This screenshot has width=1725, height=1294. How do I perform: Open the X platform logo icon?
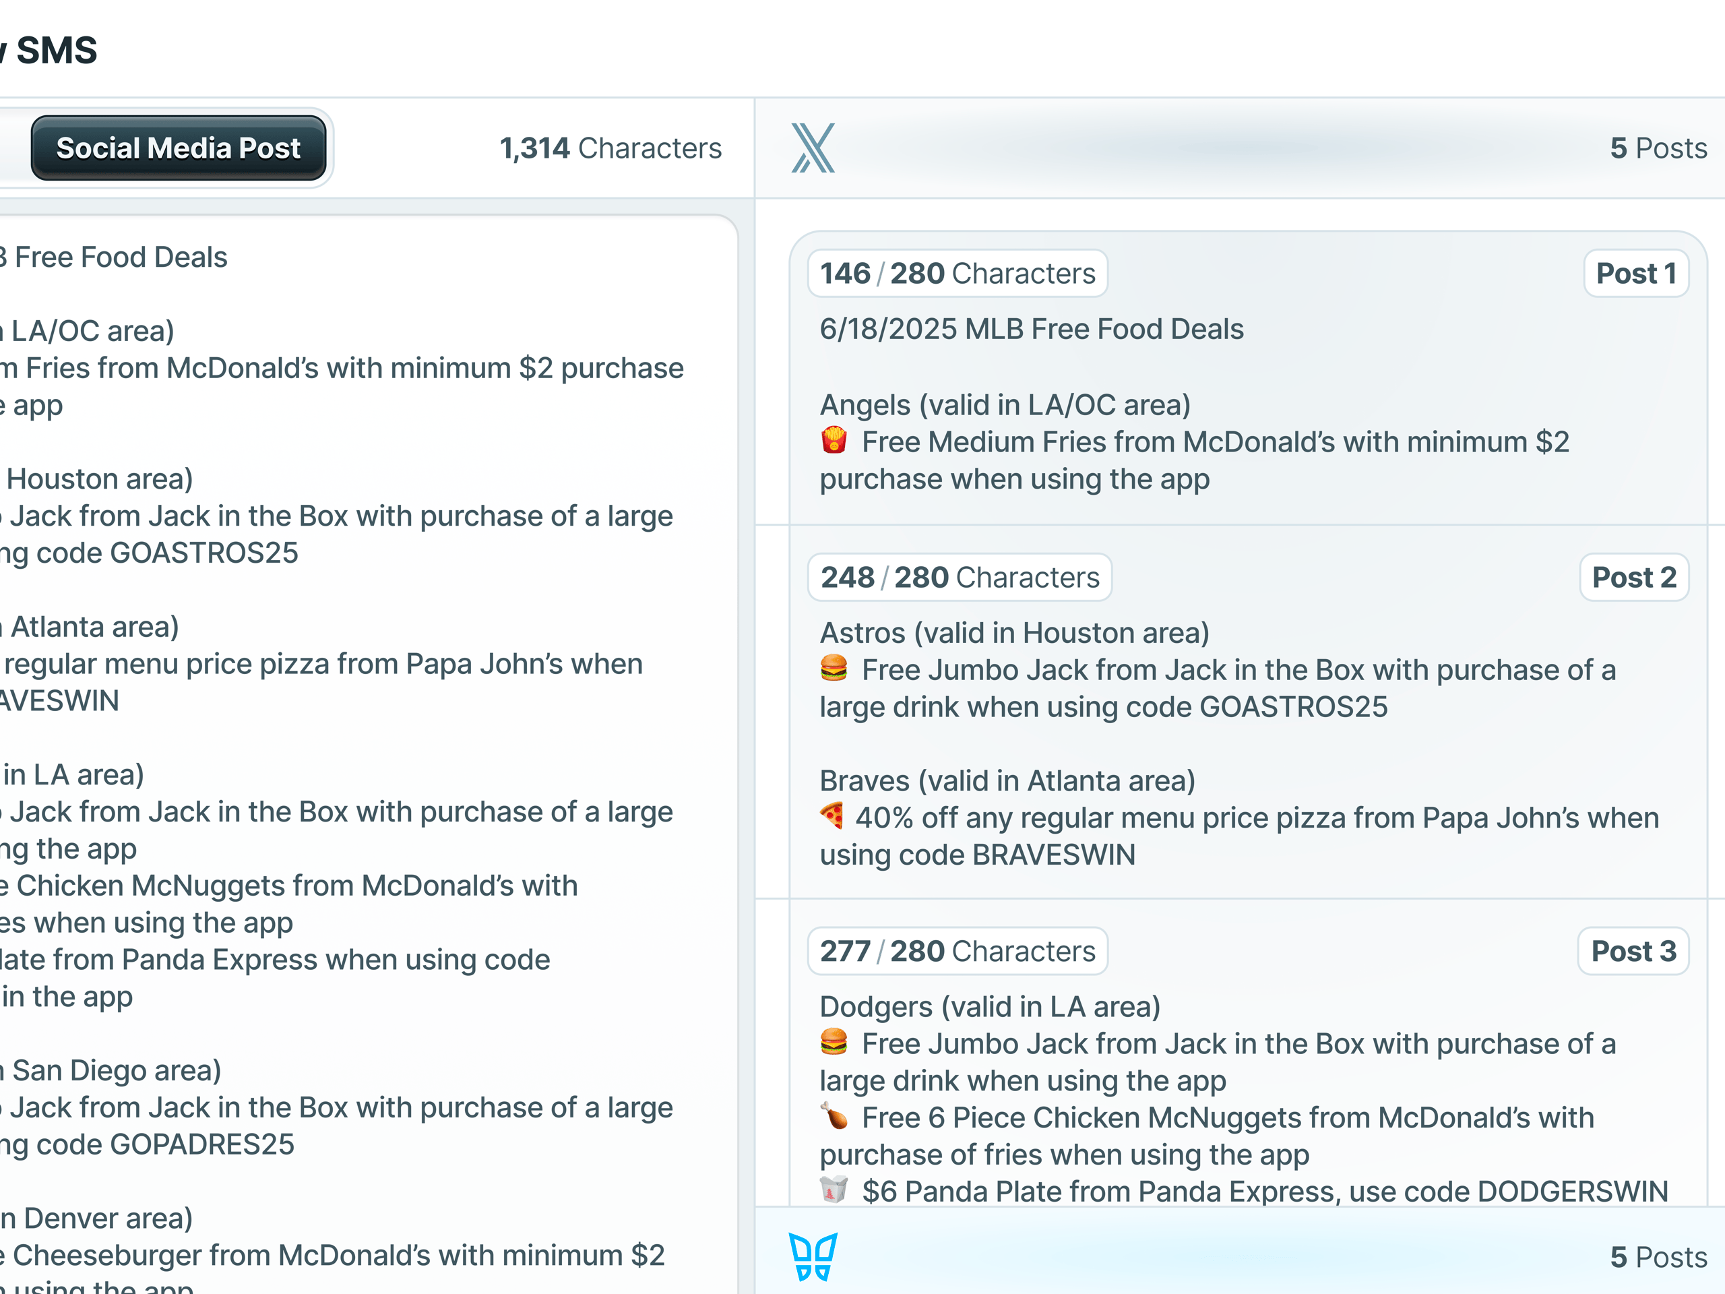813,148
